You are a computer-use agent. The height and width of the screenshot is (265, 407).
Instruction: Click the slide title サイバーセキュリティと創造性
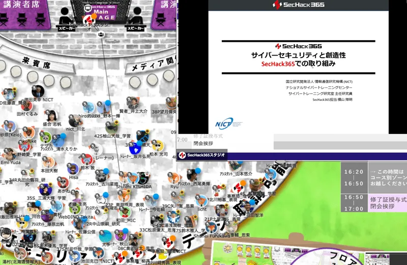pyautogui.click(x=298, y=55)
